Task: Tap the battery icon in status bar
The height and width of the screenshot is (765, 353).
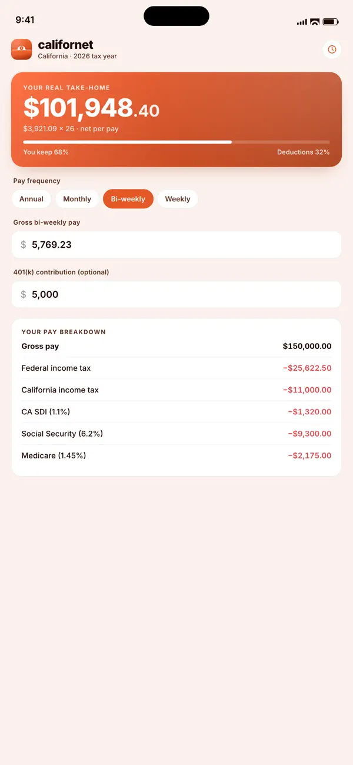Action: point(331,22)
